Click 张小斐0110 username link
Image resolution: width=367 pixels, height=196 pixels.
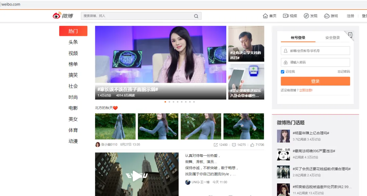click(109, 144)
